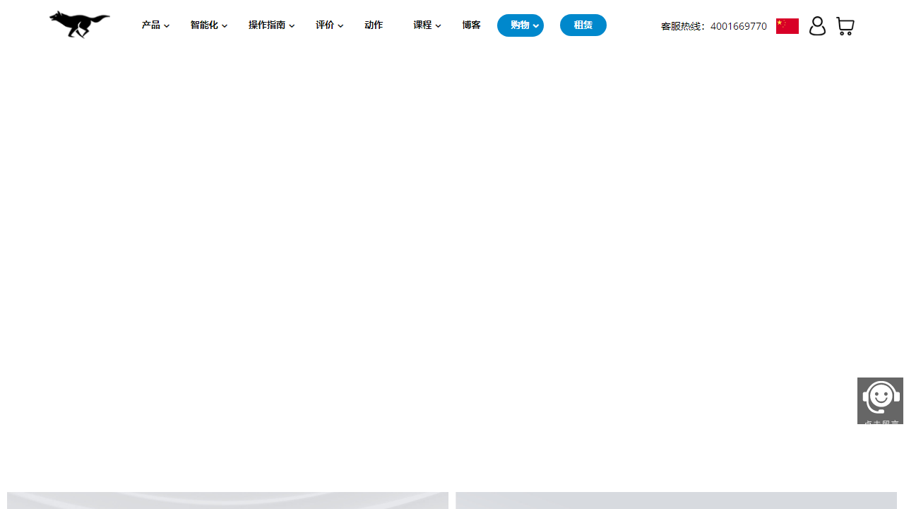Expand the 智能化 menu chevron

pyautogui.click(x=225, y=26)
